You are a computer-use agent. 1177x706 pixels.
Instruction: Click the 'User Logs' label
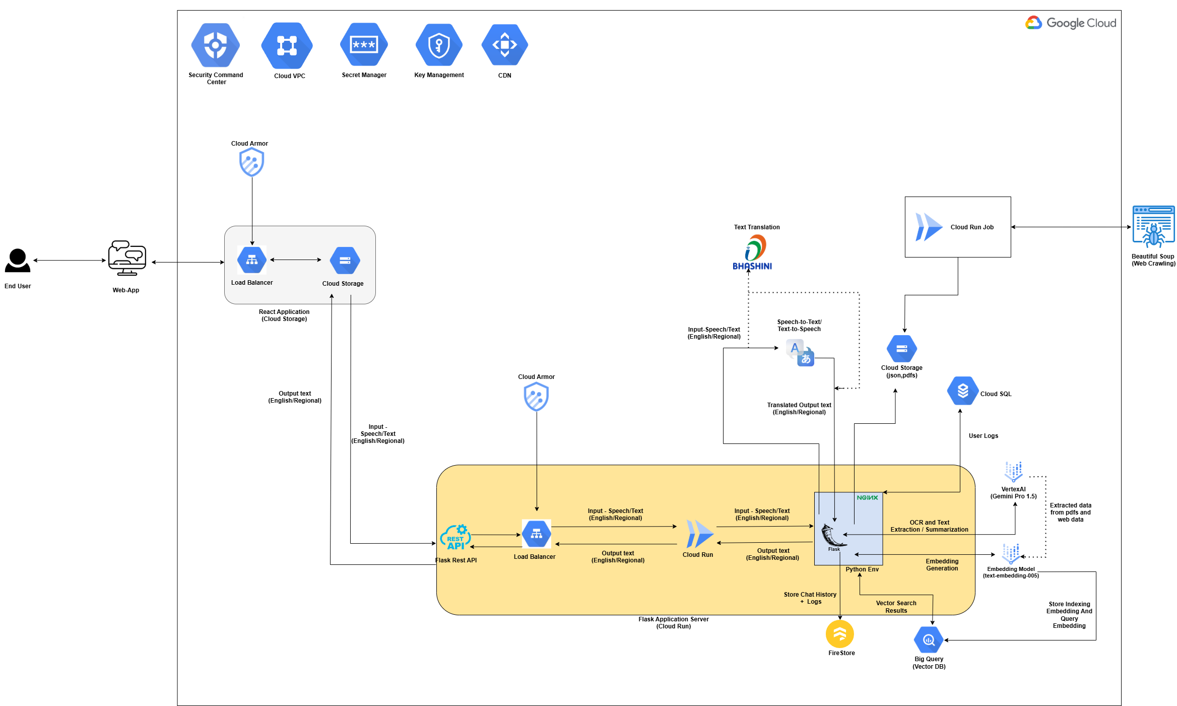pos(983,436)
